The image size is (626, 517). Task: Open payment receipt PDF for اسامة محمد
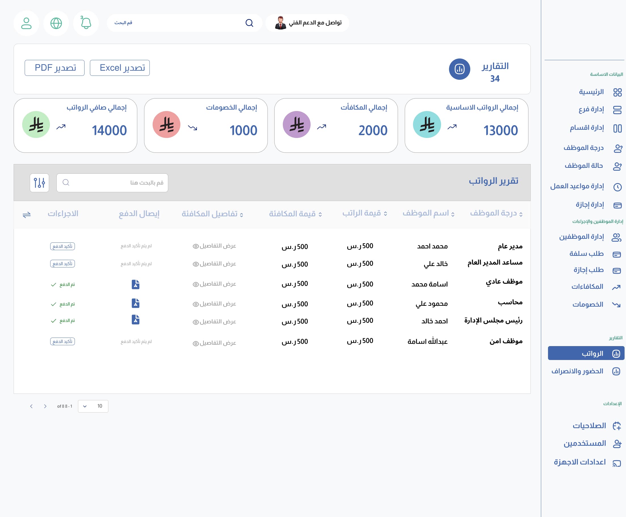[x=135, y=284]
